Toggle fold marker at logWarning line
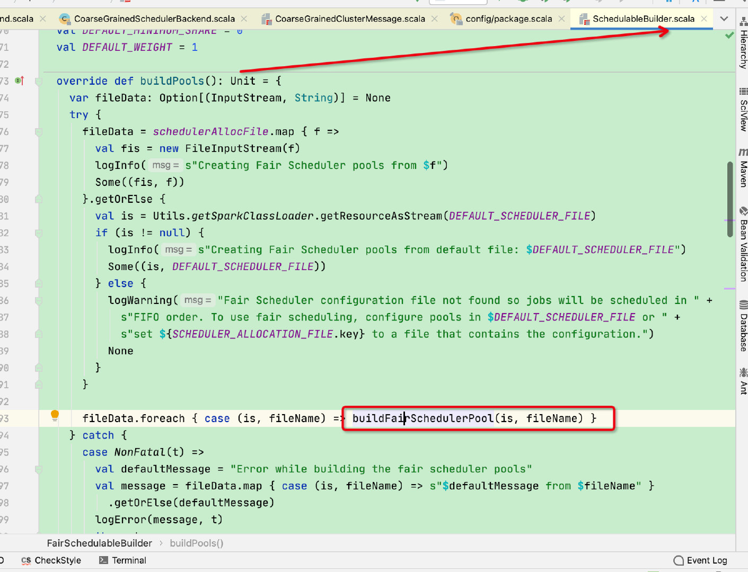Screen dimensions: 748x572 [x=39, y=300]
